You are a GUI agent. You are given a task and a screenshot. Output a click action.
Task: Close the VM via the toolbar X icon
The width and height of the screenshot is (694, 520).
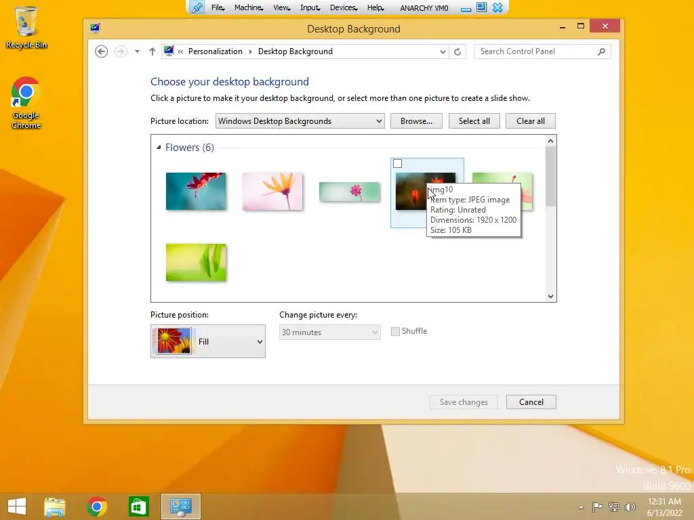tap(497, 7)
